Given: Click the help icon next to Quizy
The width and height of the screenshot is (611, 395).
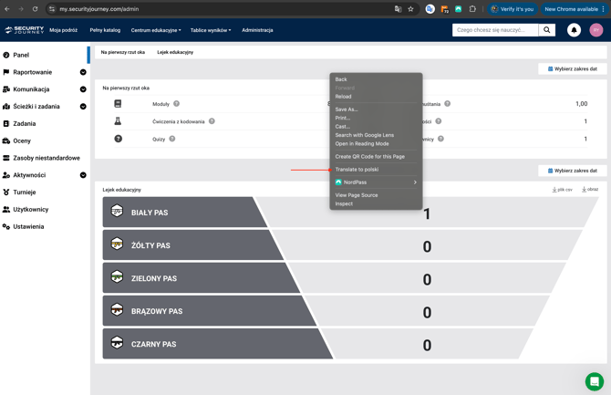Looking at the screenshot, I should pos(171,139).
